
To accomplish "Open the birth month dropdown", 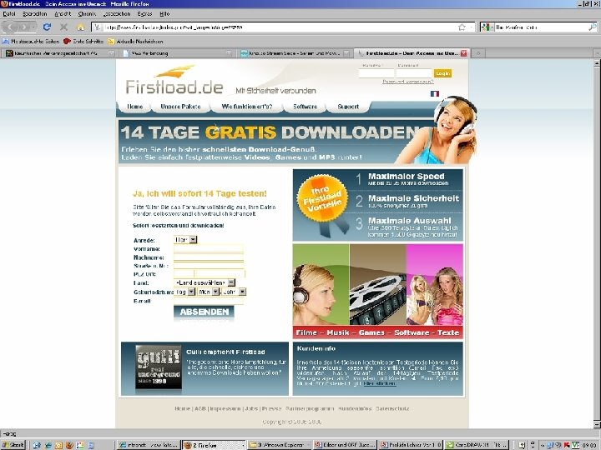I will click(208, 292).
